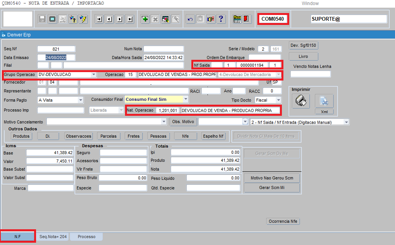Image resolution: width=395 pixels, height=245 pixels.
Task: Click the Ordem De Embarque field
Action: [265, 58]
